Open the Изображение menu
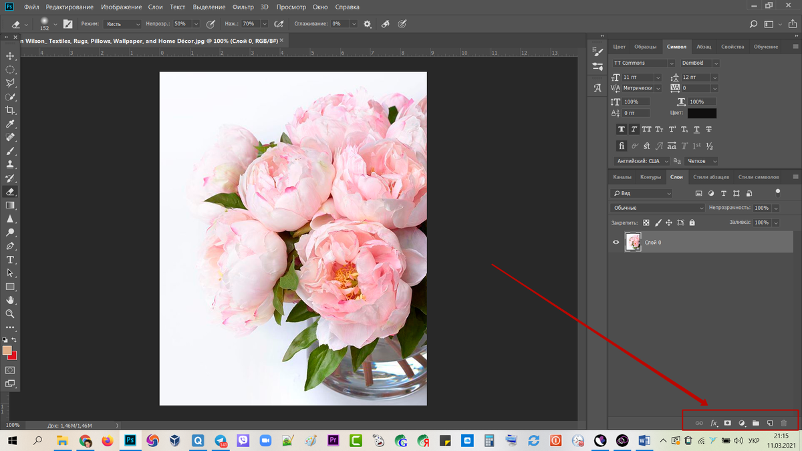The image size is (802, 451). click(122, 7)
